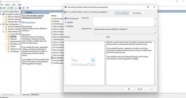Viewport: 186px width, 98px height.
Task: Open the Help menu
Action: (19, 5)
